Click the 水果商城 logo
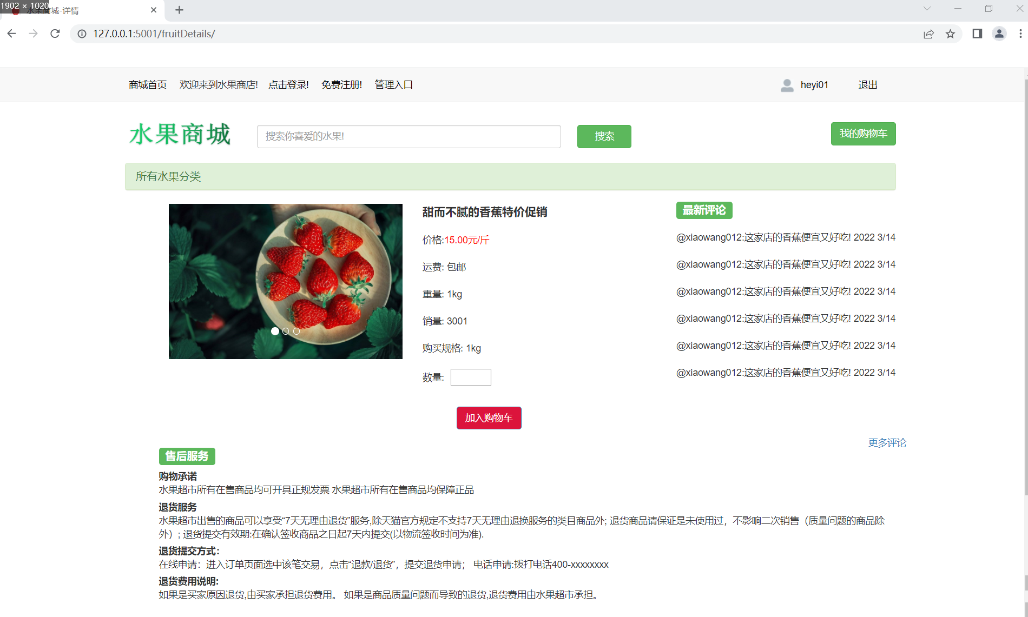 tap(180, 134)
